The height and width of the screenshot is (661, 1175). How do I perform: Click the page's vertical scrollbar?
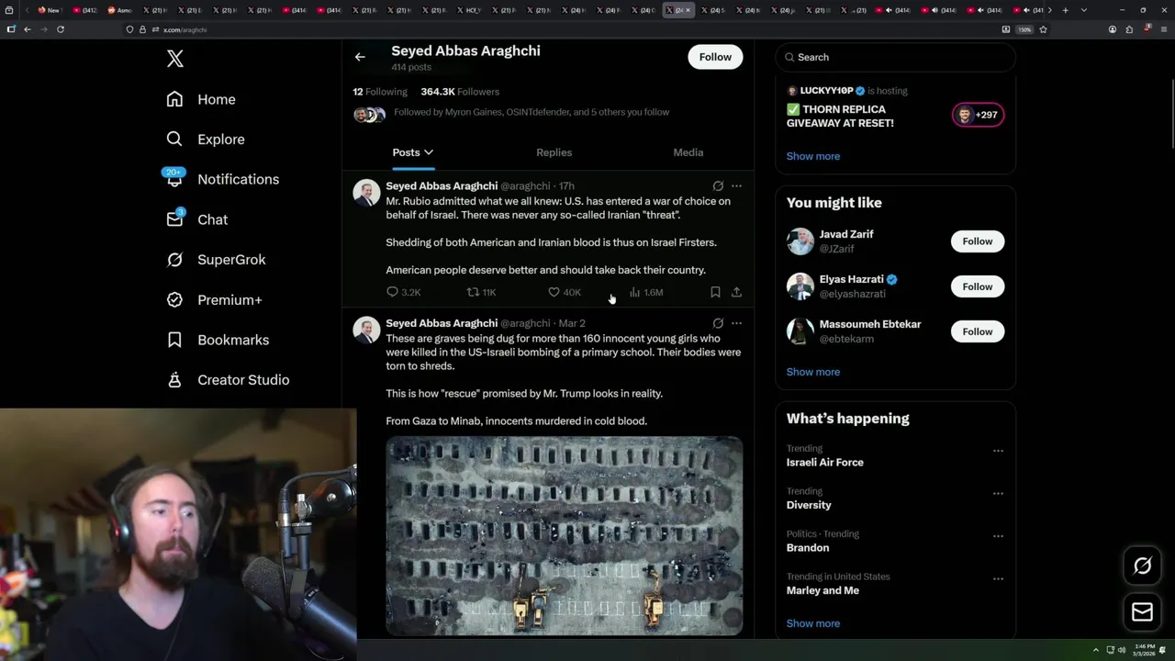coord(1170,115)
